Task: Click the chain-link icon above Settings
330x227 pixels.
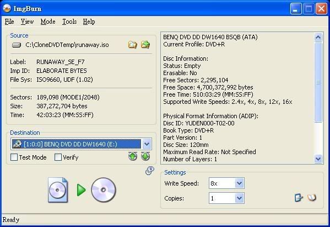Action: (150, 171)
